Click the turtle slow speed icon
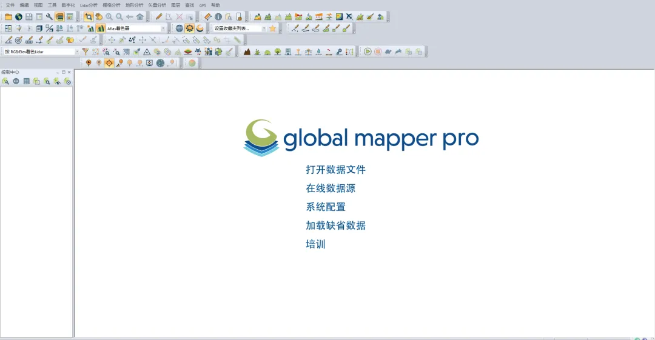 388,52
